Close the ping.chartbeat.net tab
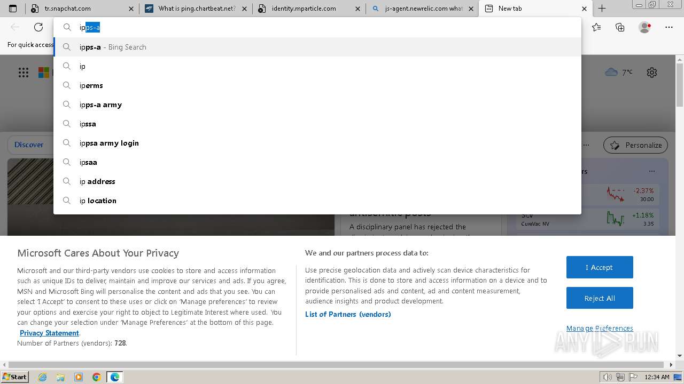This screenshot has height=384, width=684. 245,9
